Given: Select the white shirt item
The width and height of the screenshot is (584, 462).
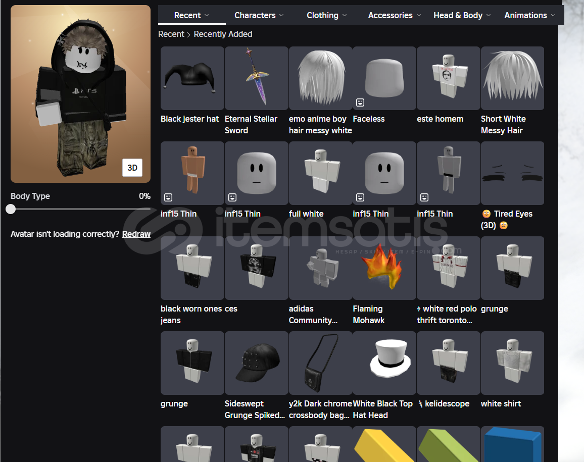Looking at the screenshot, I should point(512,363).
